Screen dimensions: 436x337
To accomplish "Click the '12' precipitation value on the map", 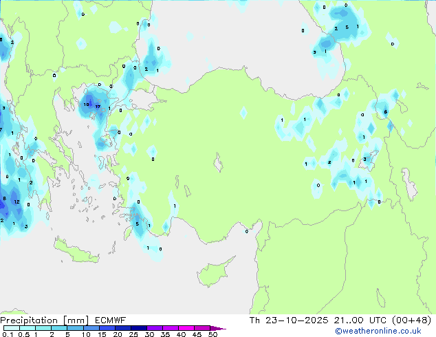I will click(x=17, y=202).
